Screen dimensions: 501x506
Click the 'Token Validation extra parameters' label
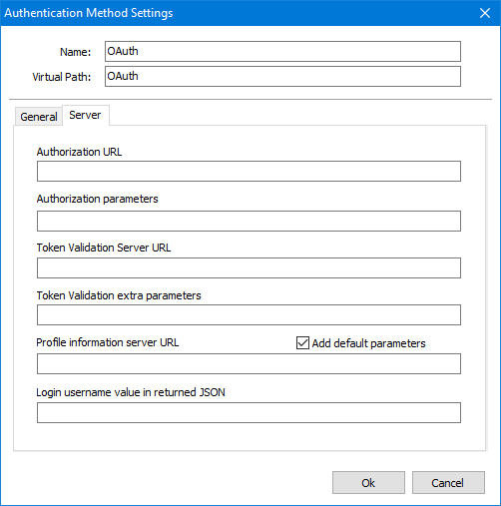119,295
